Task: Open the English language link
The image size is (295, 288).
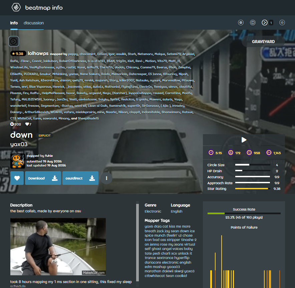Action: click(177, 211)
